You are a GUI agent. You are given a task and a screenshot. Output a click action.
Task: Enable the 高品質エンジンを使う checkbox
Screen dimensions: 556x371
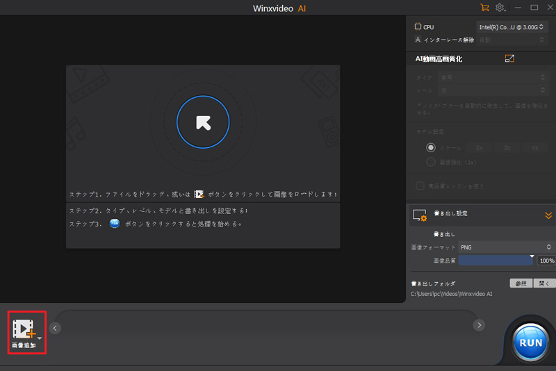(420, 185)
